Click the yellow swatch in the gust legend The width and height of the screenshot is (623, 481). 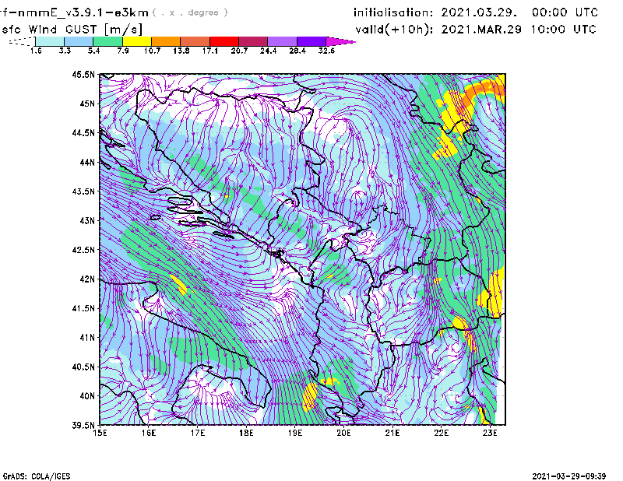(137, 41)
